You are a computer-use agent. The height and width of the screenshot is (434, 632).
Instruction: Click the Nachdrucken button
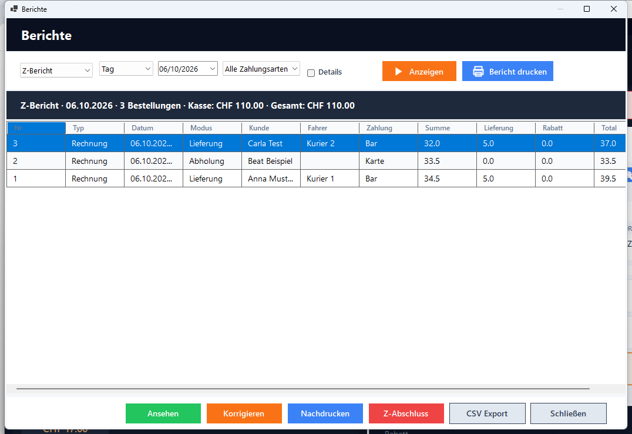click(325, 413)
